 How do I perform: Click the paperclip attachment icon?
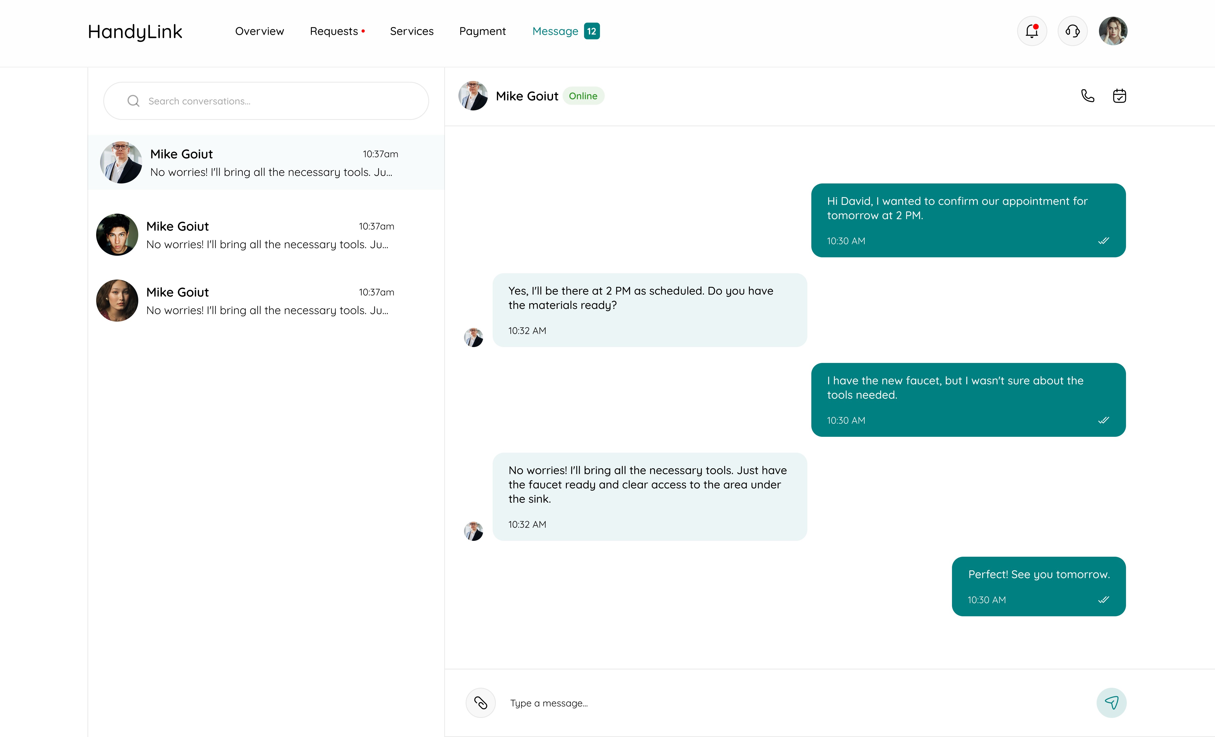click(480, 703)
